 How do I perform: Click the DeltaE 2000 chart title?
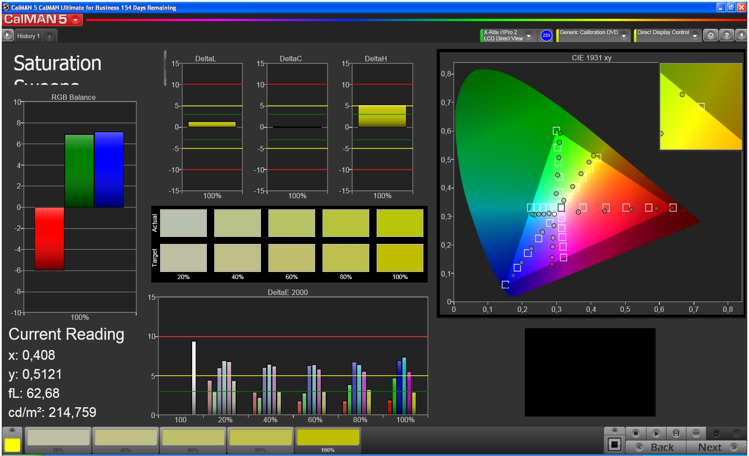tap(288, 292)
